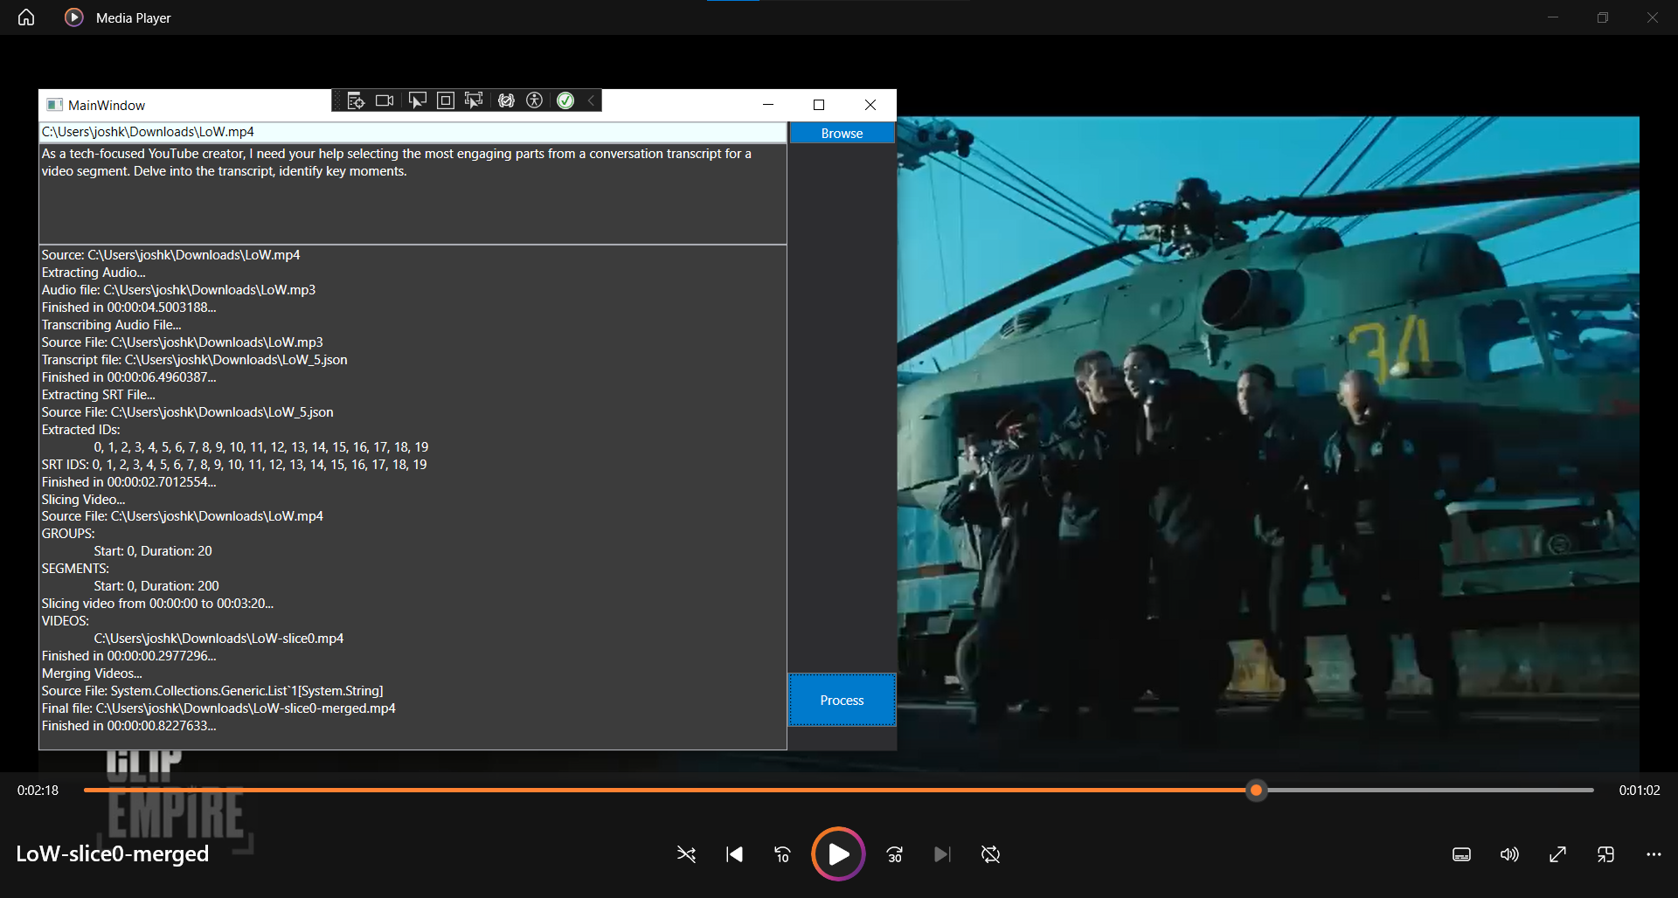The image size is (1678, 898).
Task: Click the 'Slicing video from 00:00:00 to 00:03:20' line
Action: [157, 604]
